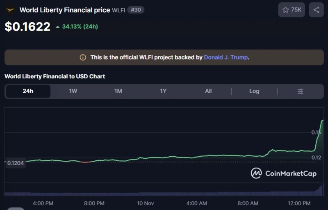
Task: Click the info icon in the banner
Action: click(83, 57)
